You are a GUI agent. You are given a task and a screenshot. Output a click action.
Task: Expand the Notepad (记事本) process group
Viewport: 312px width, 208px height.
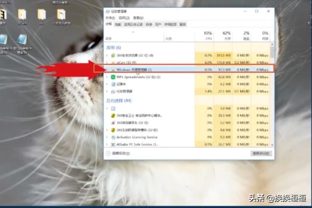[107, 84]
